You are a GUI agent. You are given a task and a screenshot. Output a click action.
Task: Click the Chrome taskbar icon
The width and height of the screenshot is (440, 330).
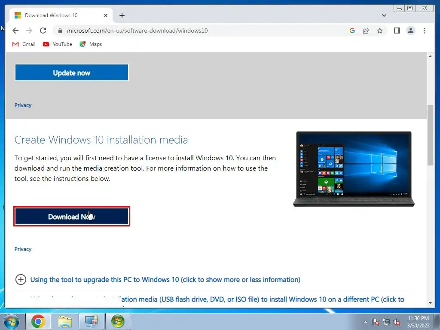click(x=38, y=321)
